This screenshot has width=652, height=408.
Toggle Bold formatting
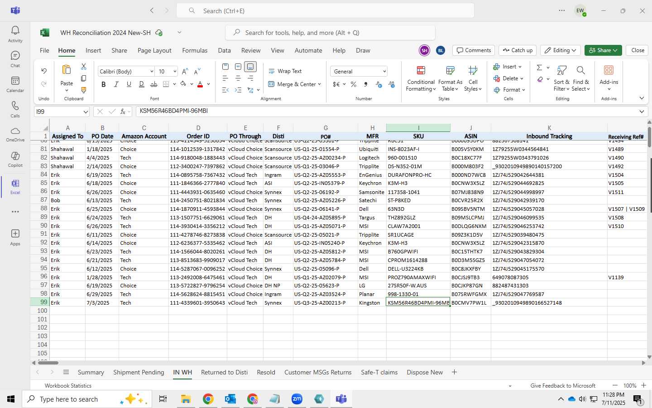click(104, 84)
